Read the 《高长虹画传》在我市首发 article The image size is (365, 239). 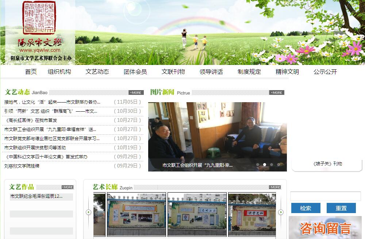(31, 120)
